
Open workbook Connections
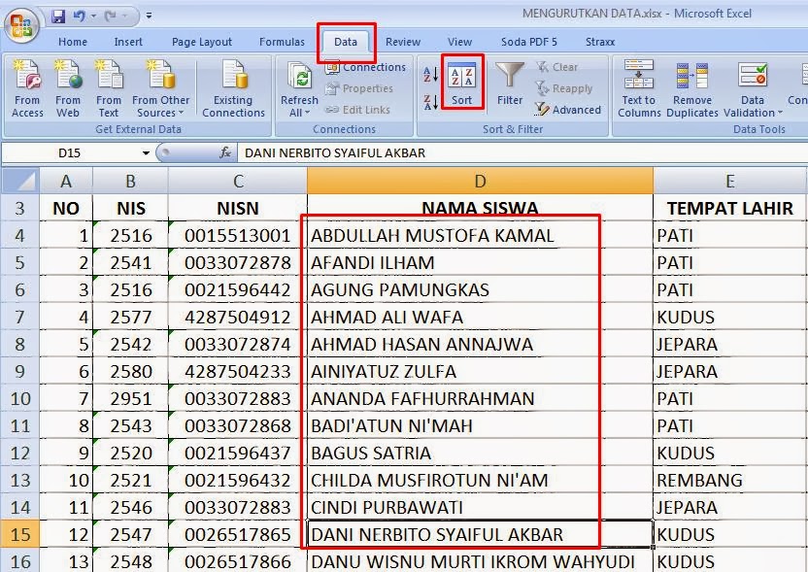point(366,67)
